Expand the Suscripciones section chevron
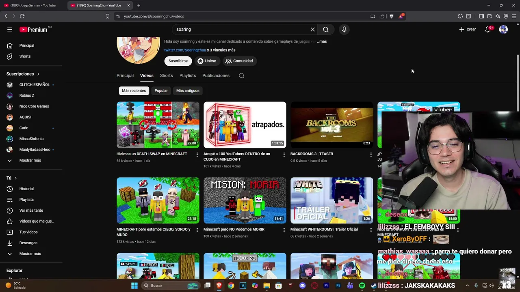The width and height of the screenshot is (520, 292). pyautogui.click(x=38, y=74)
